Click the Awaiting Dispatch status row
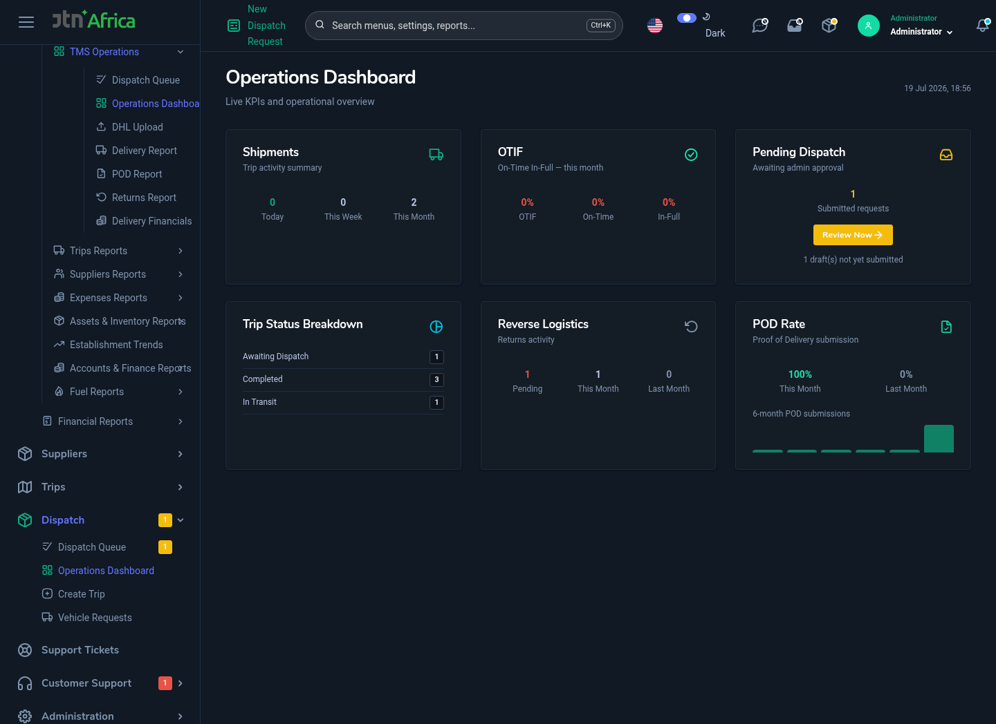This screenshot has height=724, width=996. tap(343, 356)
